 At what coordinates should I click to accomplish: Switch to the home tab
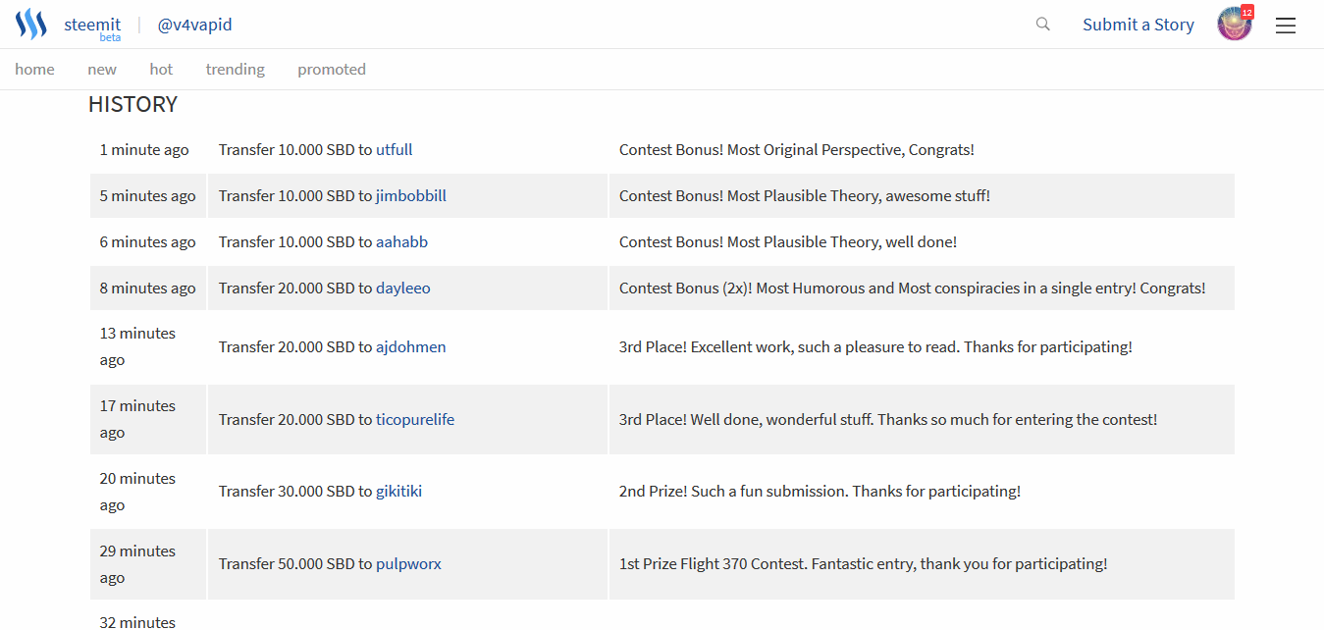click(x=34, y=70)
